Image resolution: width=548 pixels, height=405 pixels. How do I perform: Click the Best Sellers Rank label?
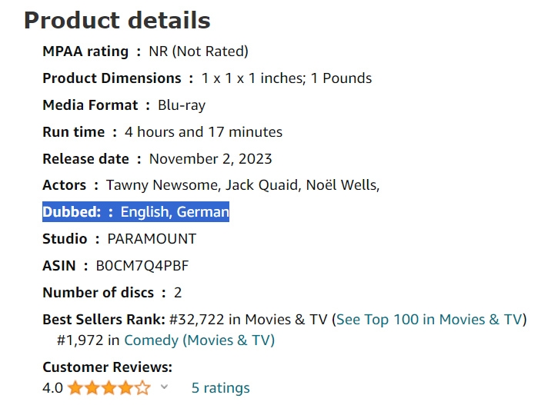(104, 320)
